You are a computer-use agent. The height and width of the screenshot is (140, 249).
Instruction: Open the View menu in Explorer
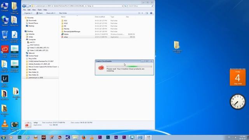coord(34,10)
